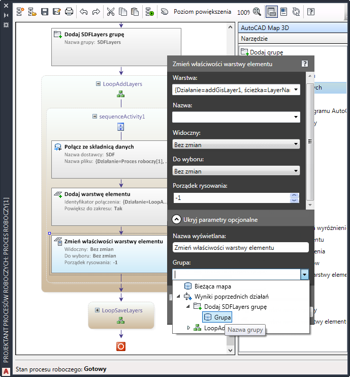Click the LoopAddLayers loop icon
This screenshot has width=350, height=377.
tap(121, 94)
